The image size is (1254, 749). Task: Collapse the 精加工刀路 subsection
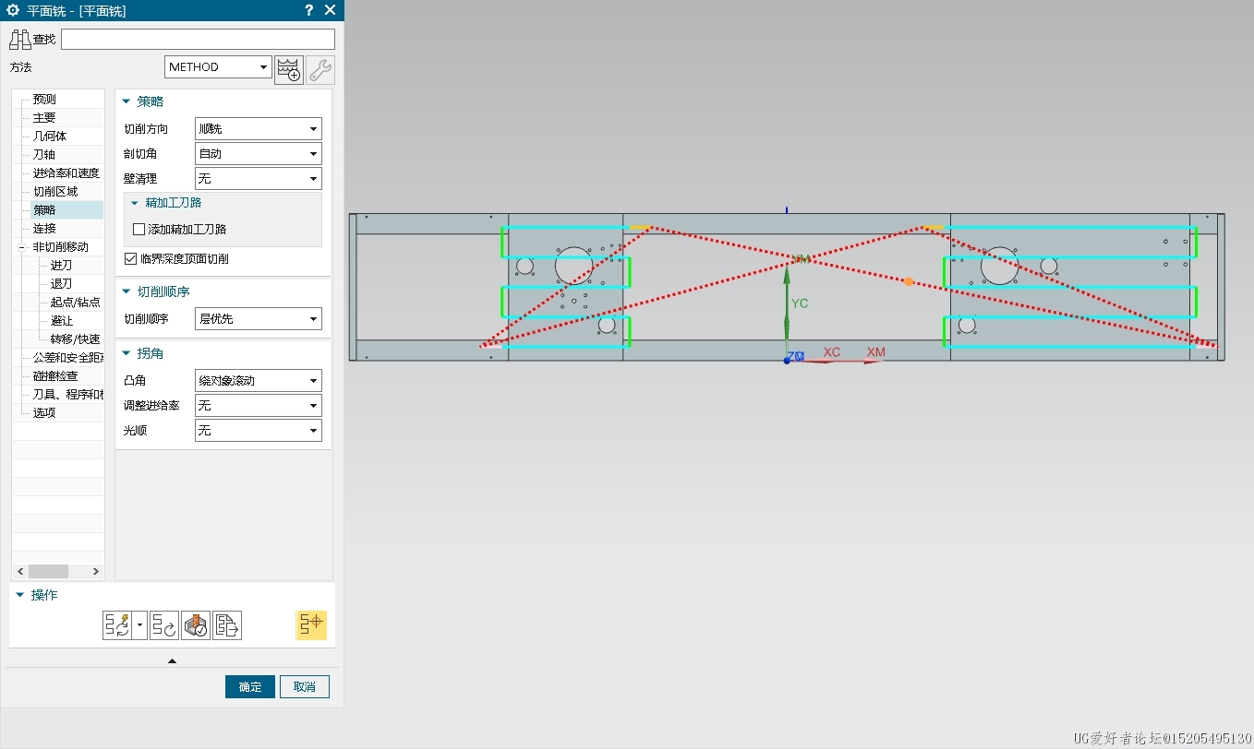(135, 203)
